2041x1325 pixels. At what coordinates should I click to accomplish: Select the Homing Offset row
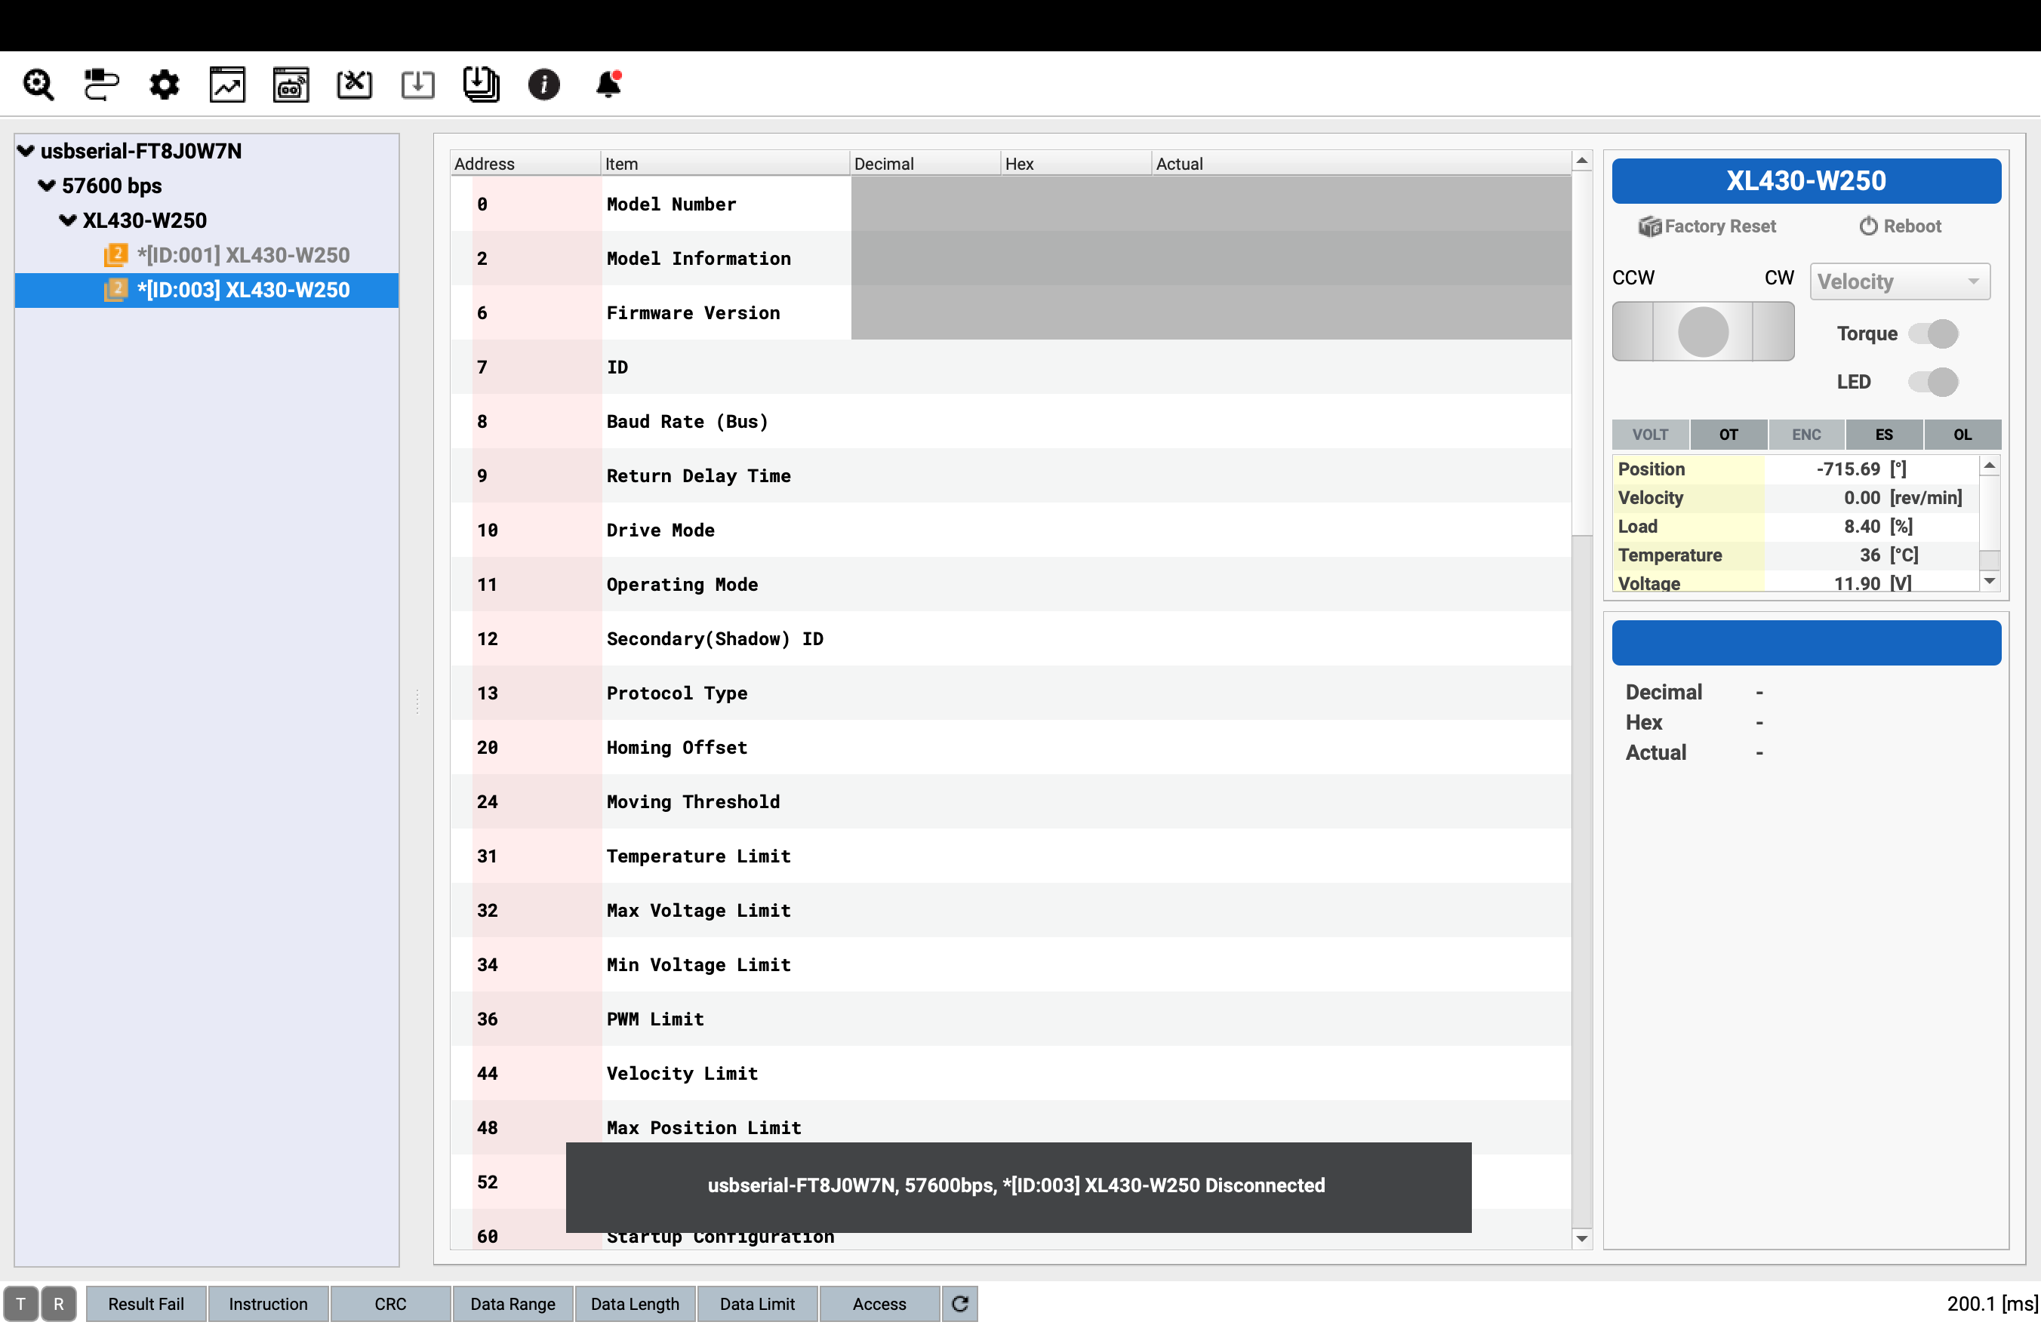coord(1011,747)
